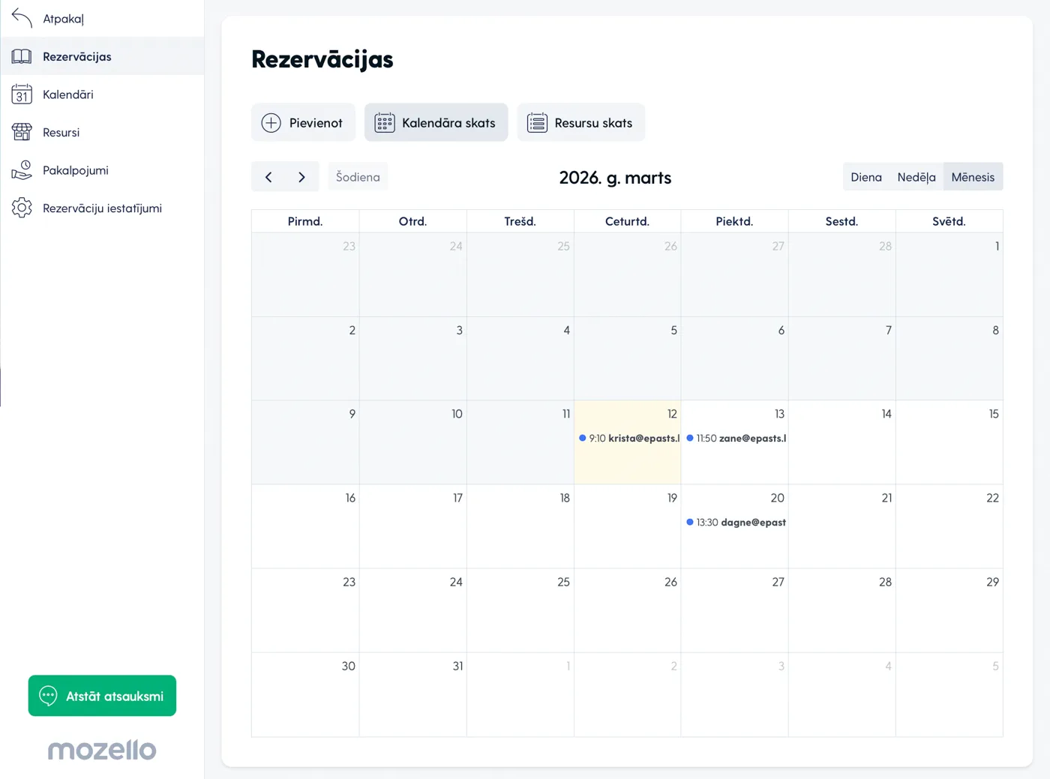This screenshot has width=1050, height=779.
Task: Select the Mēnesis view
Action: point(972,177)
